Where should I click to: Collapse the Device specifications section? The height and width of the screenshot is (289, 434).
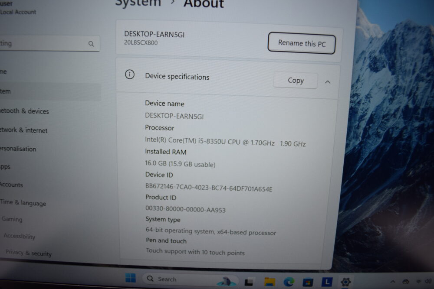coord(328,82)
